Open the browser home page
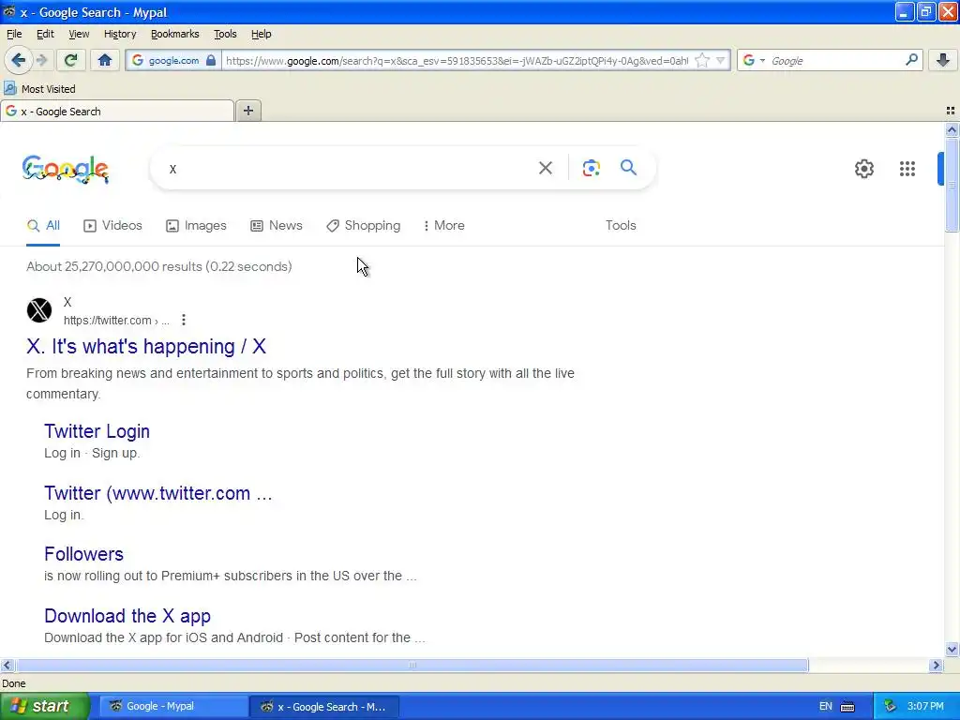 (105, 60)
